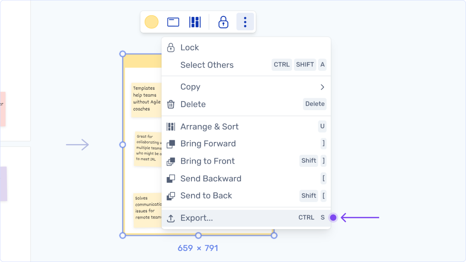Click Export... in the context menu
Screen dimensions: 466x262
click(x=197, y=218)
